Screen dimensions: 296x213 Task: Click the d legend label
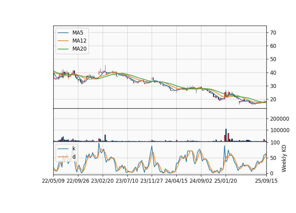pos(74,157)
